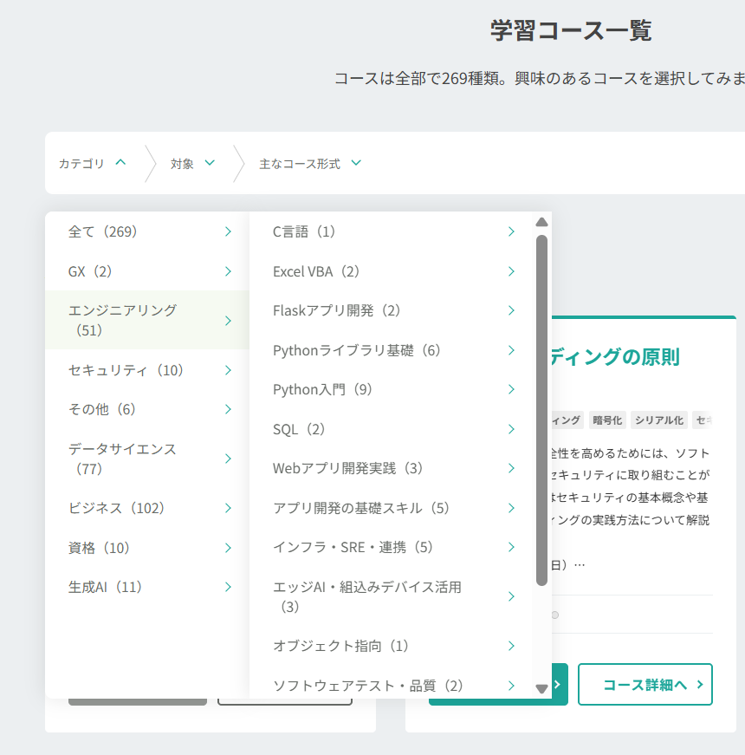Choose the GX（2） category
The image size is (745, 755).
point(91,271)
